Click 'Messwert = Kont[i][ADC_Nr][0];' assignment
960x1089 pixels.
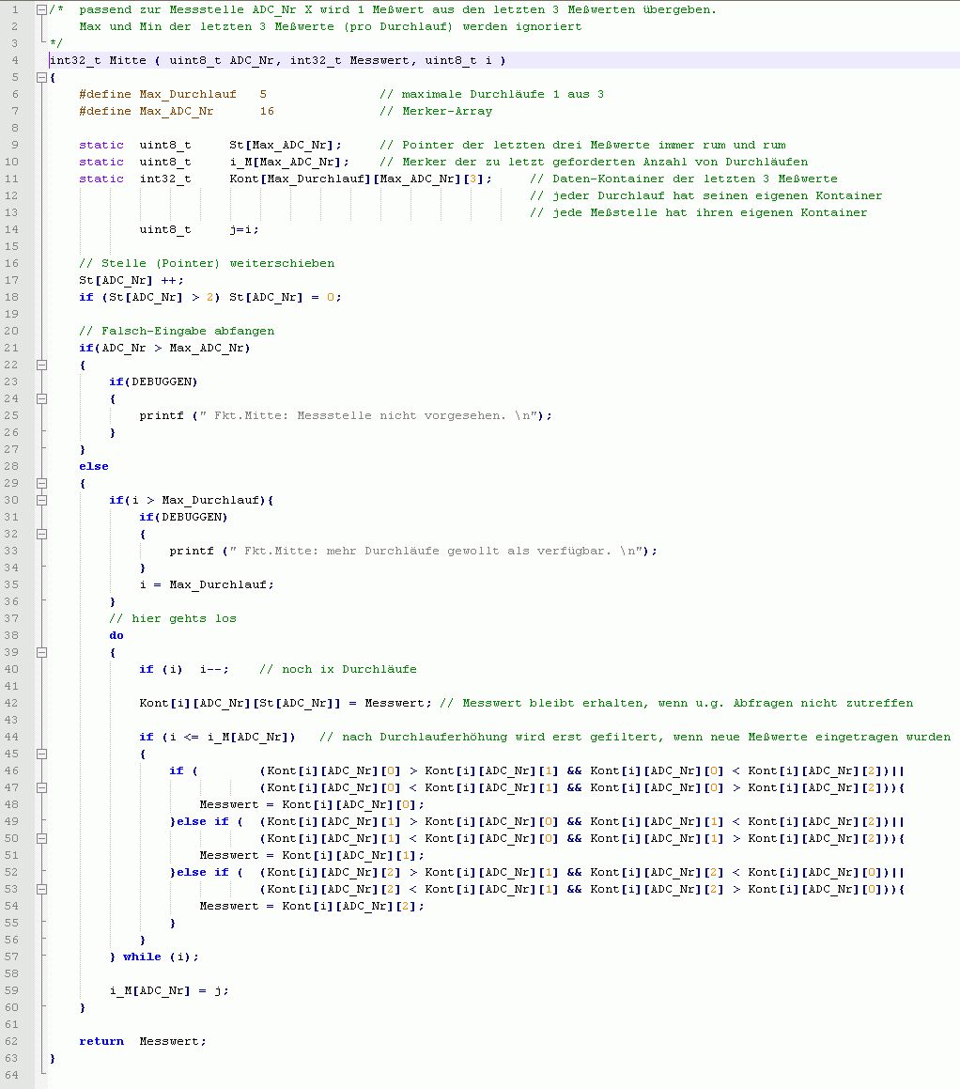(312, 804)
